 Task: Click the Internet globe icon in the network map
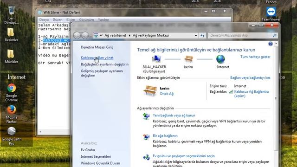coord(220,59)
